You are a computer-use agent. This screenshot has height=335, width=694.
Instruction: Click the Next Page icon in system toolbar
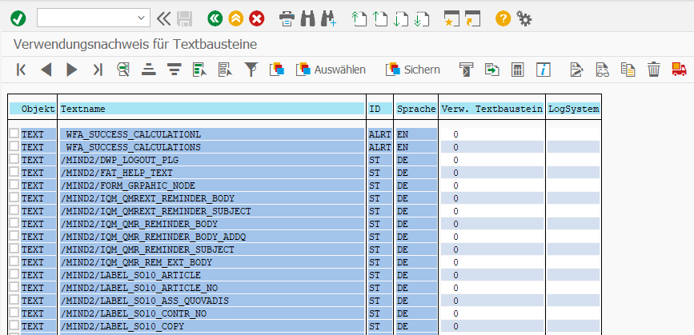coord(401,18)
